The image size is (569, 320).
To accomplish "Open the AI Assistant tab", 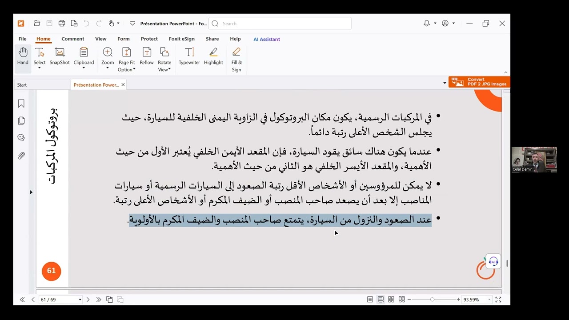I will [x=267, y=39].
